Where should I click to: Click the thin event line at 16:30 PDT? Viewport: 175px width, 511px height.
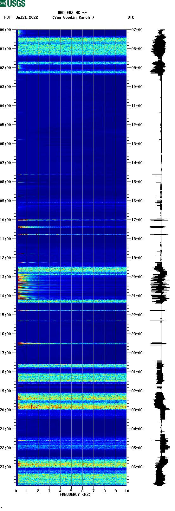pos(72,343)
